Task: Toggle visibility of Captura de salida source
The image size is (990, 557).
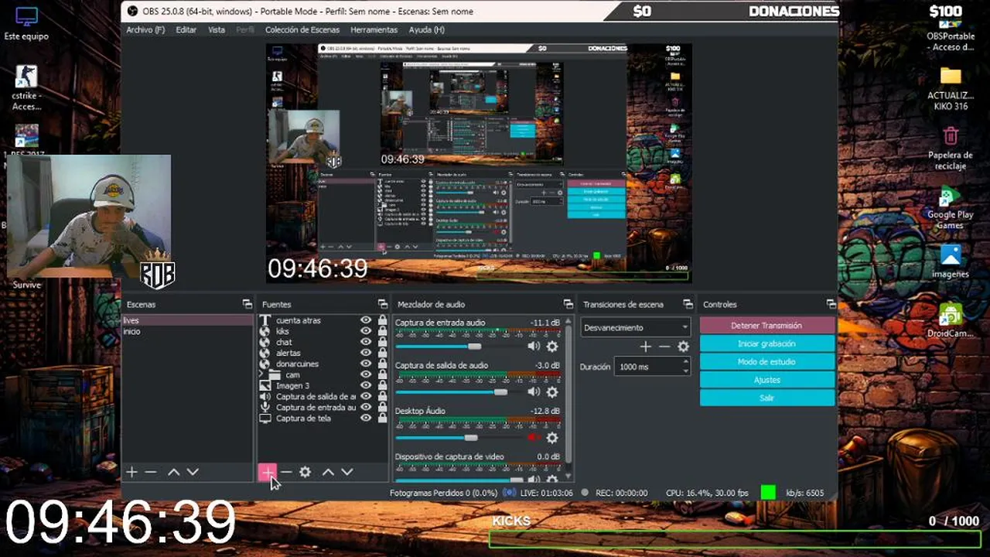Action: tap(366, 396)
